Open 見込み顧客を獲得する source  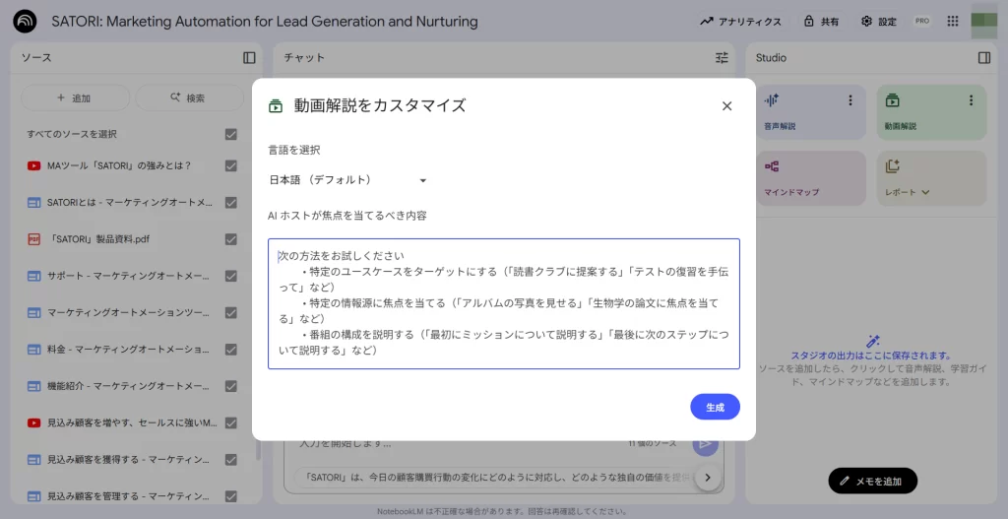127,460
